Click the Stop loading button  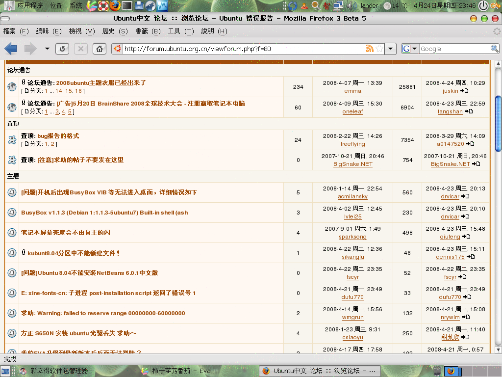(81, 49)
